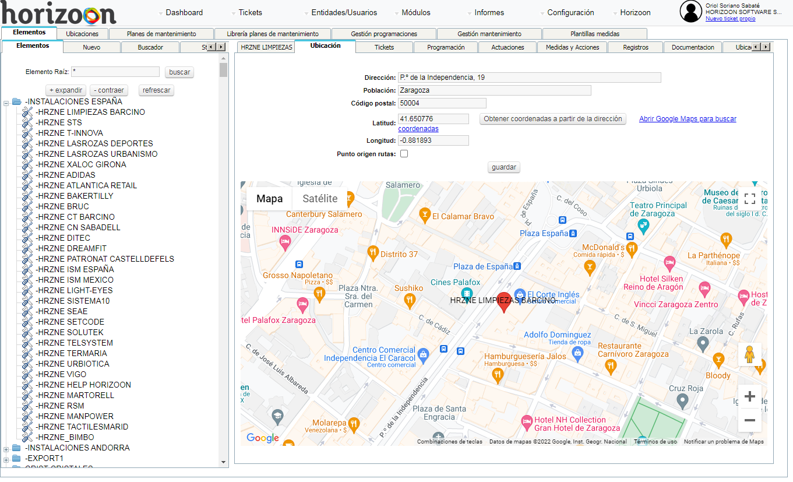The image size is (793, 482).
Task: Switch map to Mapa view
Action: [x=269, y=199]
